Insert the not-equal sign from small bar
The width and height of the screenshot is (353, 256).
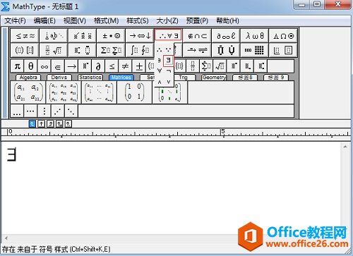pos(126,66)
